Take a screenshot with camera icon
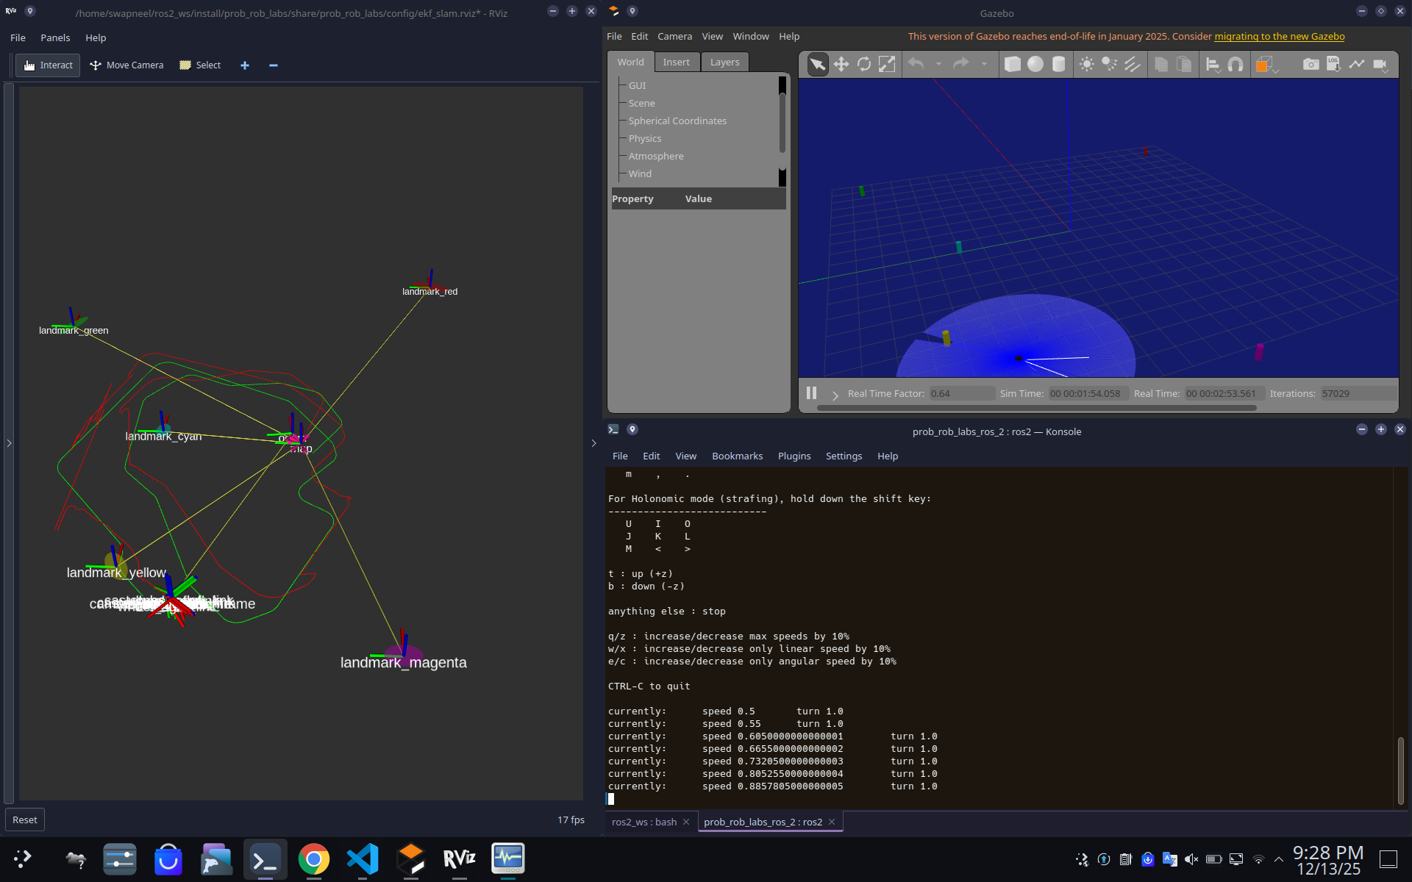Image resolution: width=1412 pixels, height=882 pixels. (x=1311, y=65)
